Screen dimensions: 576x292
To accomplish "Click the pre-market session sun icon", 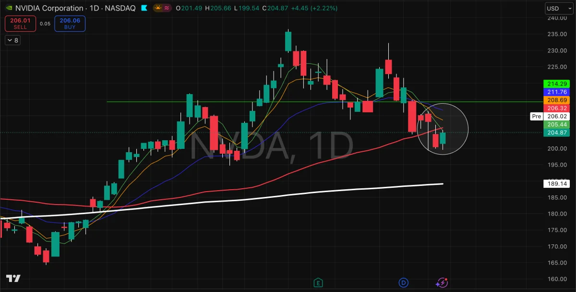I will (x=158, y=8).
